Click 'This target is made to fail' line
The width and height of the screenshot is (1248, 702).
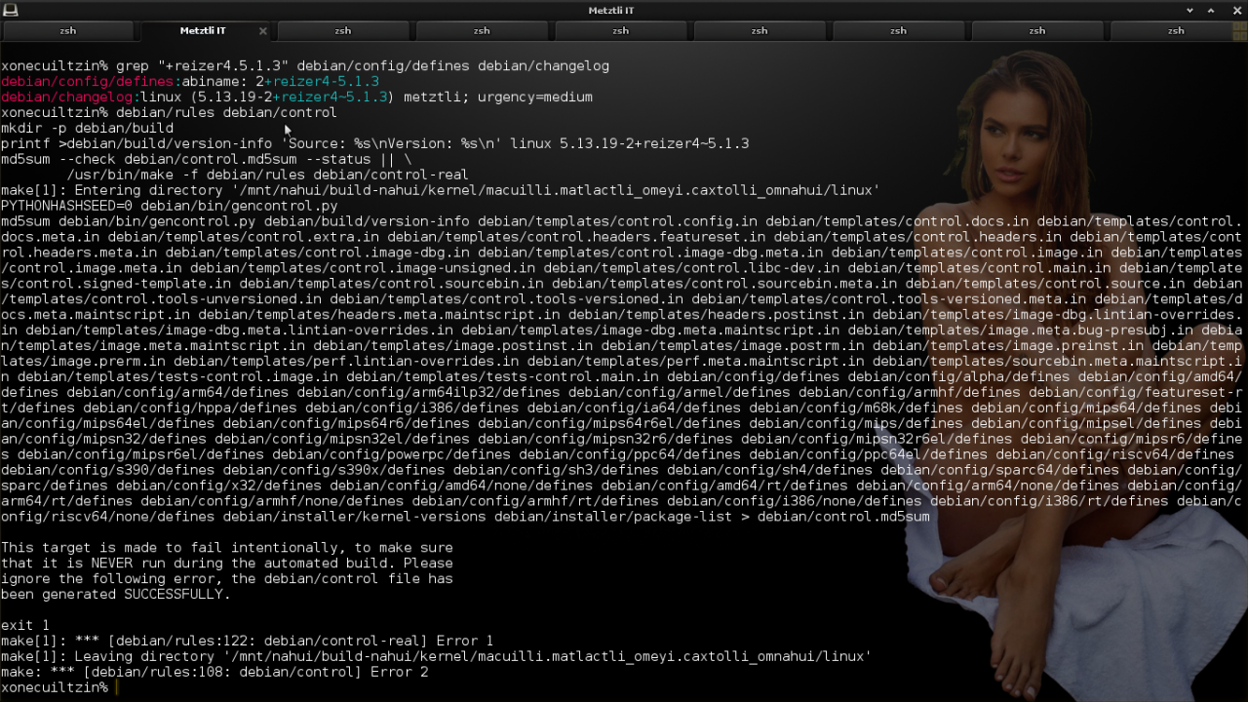[227, 548]
